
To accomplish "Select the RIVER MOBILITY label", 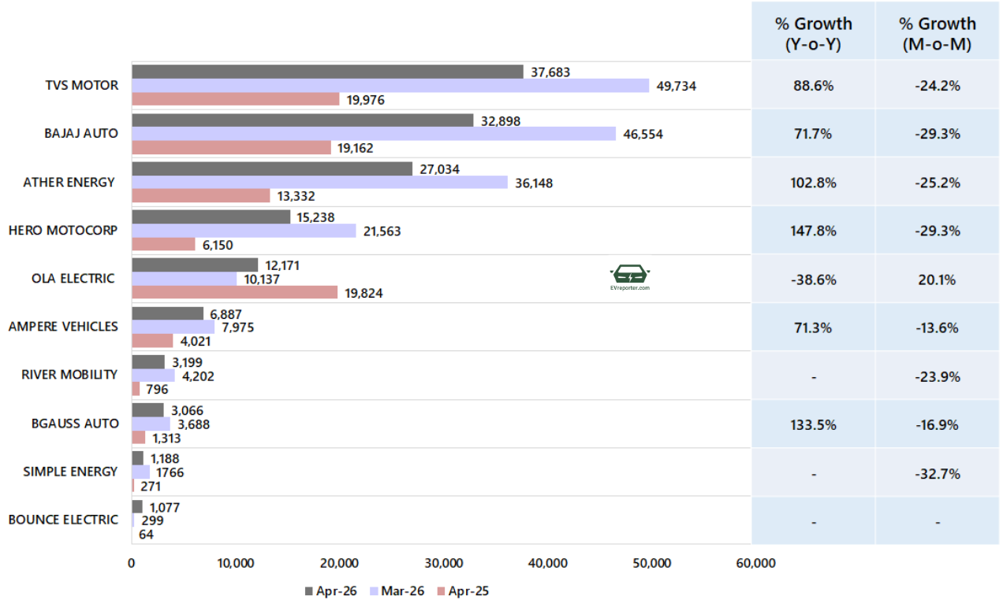I will (x=70, y=374).
